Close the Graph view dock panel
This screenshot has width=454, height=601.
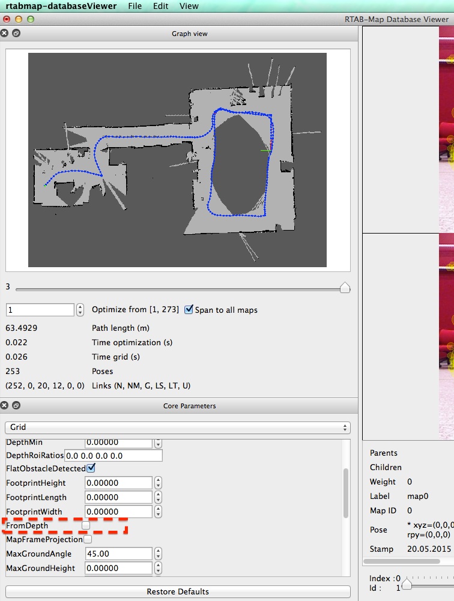pos(5,34)
